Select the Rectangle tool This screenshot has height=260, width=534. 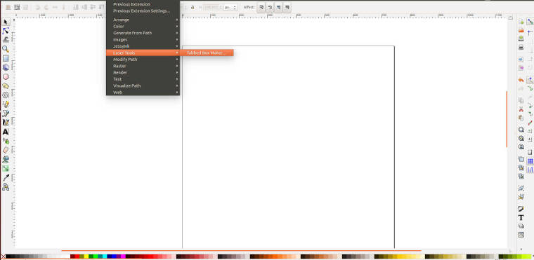(x=6, y=58)
